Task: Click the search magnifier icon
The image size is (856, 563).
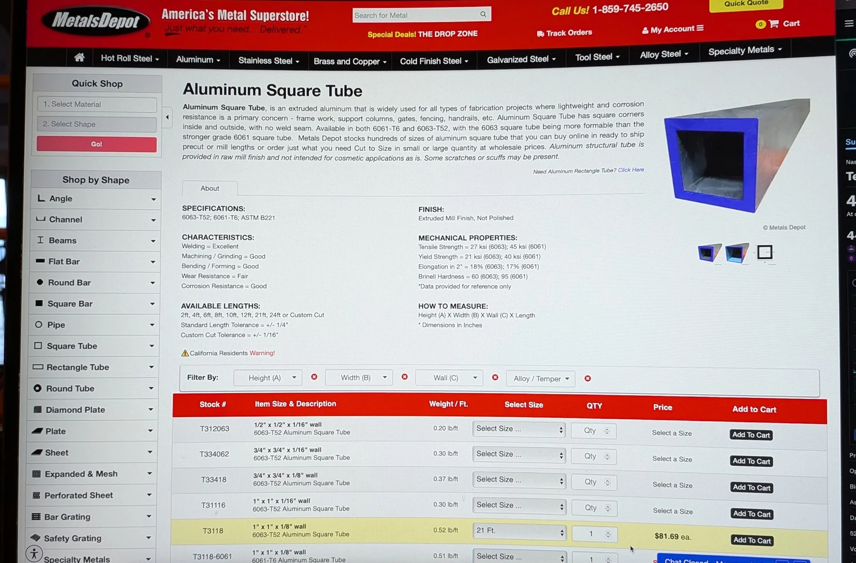Action: 483,14
